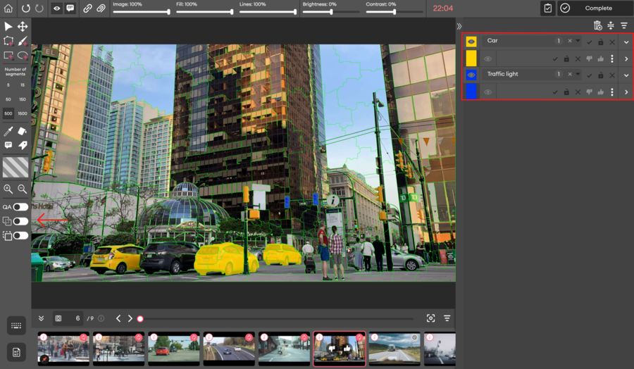Select the lasso add tool
The image size is (634, 369).
click(x=23, y=56)
